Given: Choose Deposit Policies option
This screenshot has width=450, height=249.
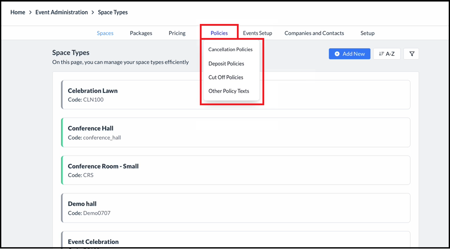Looking at the screenshot, I should coord(226,64).
